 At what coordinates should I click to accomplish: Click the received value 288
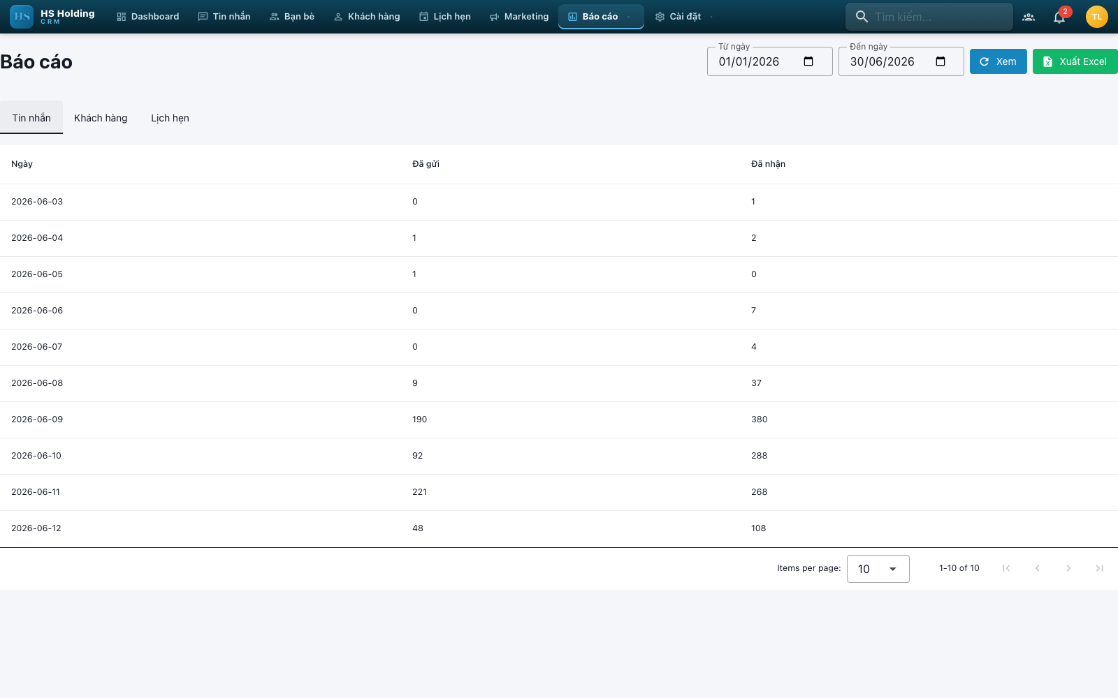pyautogui.click(x=759, y=456)
